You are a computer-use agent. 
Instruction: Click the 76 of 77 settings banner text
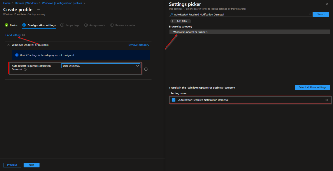[47, 55]
